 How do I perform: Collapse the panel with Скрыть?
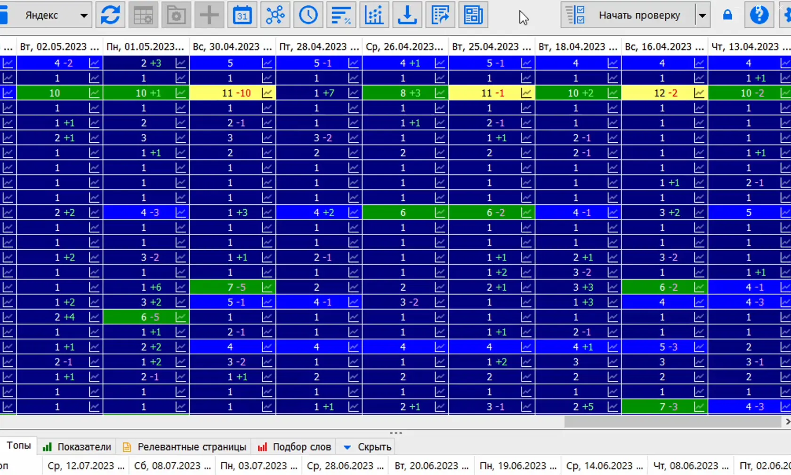tap(368, 447)
